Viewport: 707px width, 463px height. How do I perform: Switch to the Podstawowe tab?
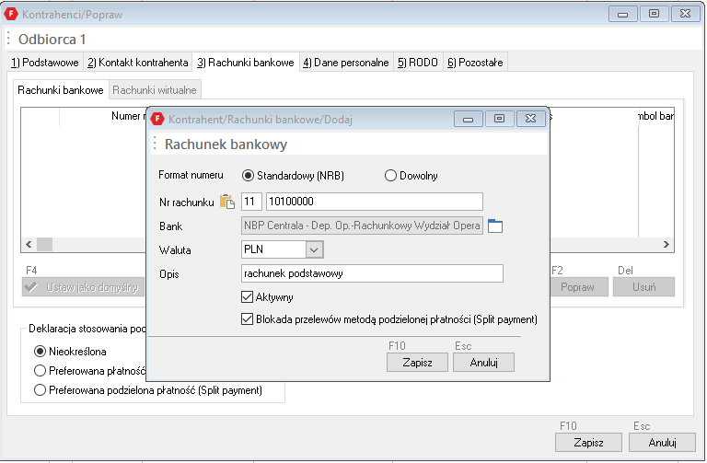tap(44, 63)
